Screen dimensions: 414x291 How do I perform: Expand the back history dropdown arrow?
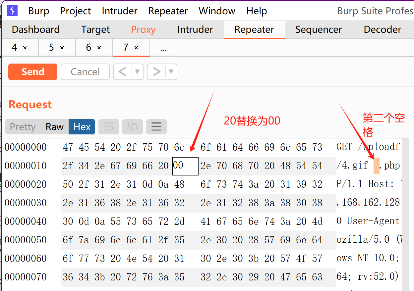(137, 72)
